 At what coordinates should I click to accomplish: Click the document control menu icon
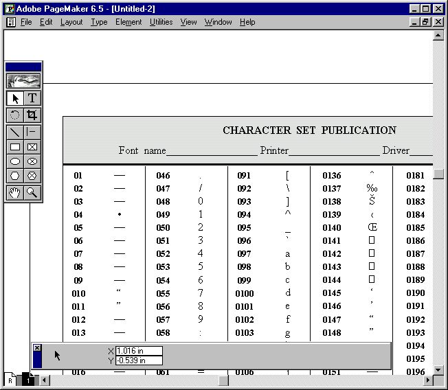11,22
